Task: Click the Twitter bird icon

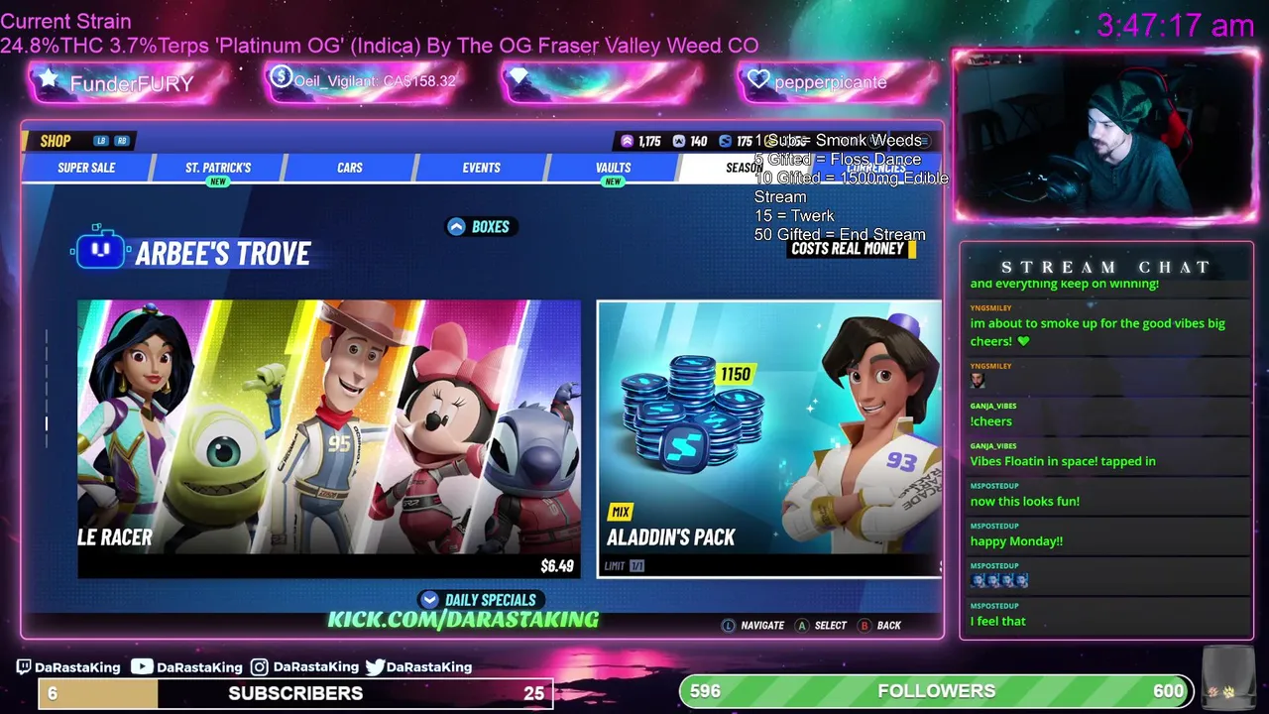Action: [x=375, y=667]
